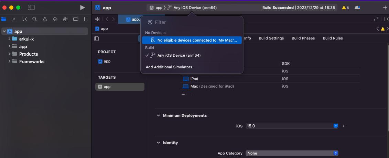Toggle the project targets list sidebar icon
The height and width of the screenshot is (158, 389).
tap(97, 38)
